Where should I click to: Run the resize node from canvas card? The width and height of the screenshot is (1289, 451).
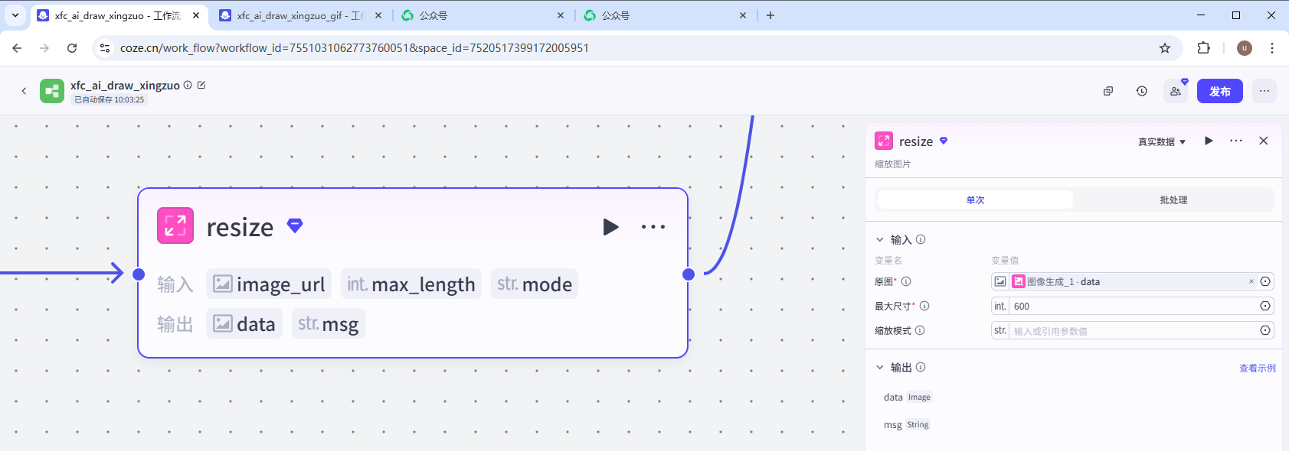coord(610,227)
